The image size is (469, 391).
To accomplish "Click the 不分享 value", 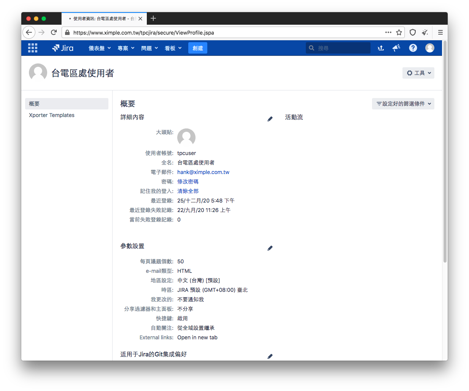I will click(185, 309).
